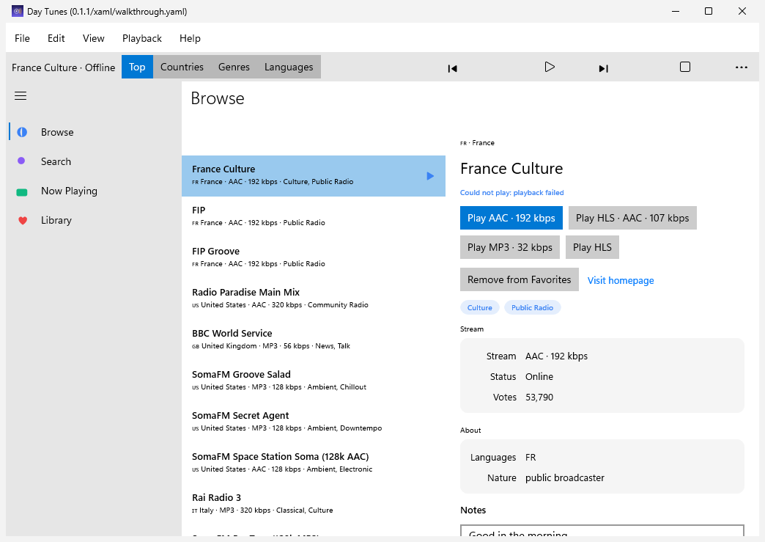
Task: Click the plain Play HLS button
Action: click(592, 247)
